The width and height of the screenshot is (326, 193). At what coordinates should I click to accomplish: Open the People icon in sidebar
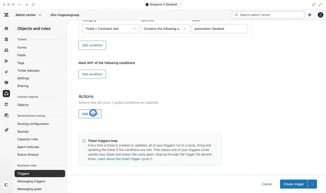click(x=6, y=50)
